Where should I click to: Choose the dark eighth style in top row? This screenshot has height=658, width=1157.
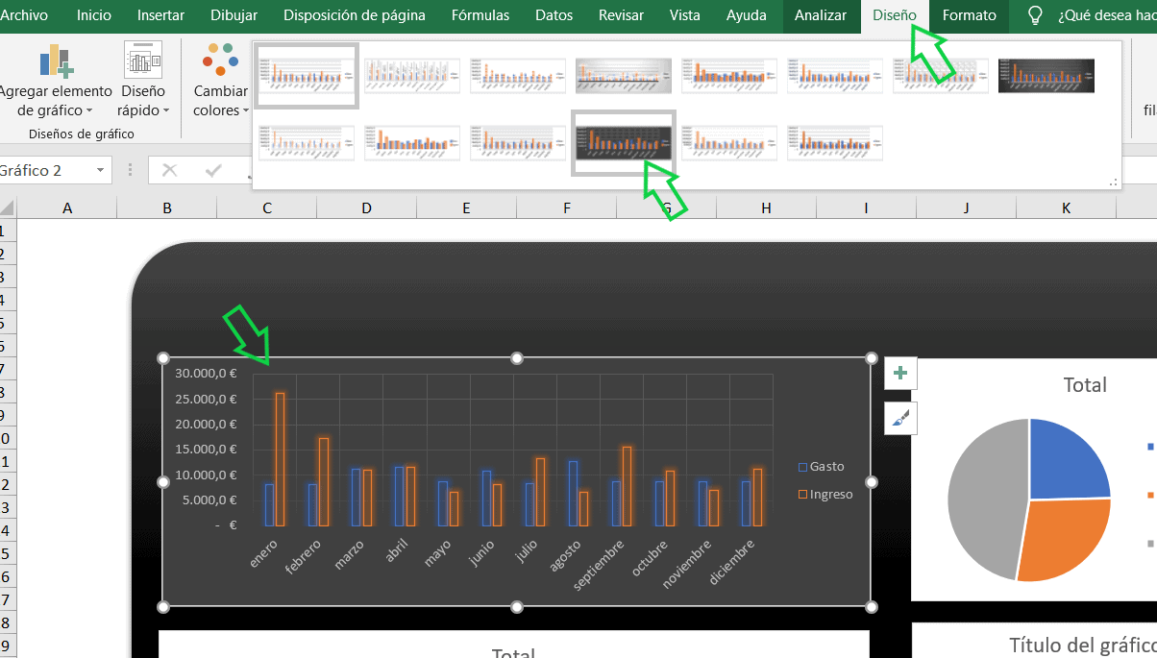click(x=1046, y=76)
